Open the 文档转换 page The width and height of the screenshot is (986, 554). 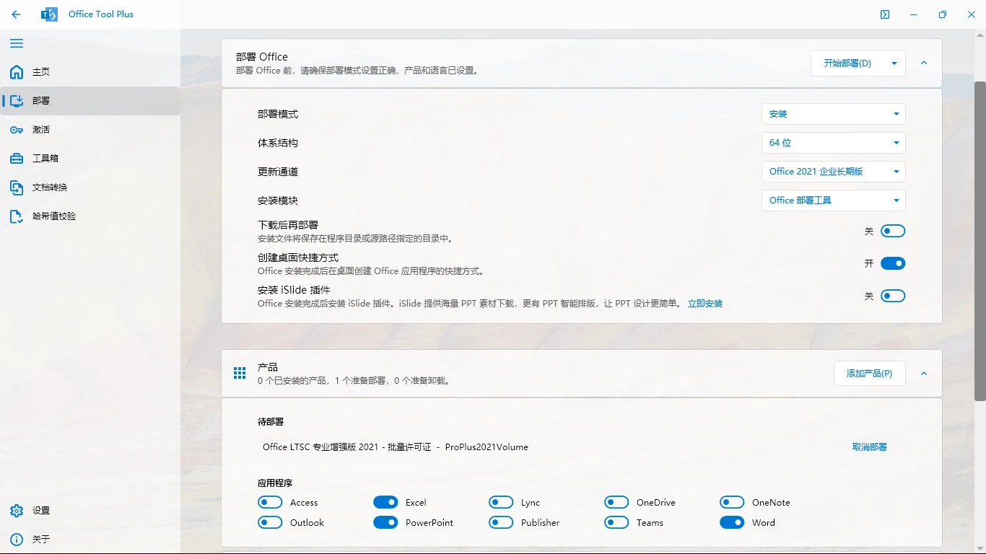coord(90,188)
